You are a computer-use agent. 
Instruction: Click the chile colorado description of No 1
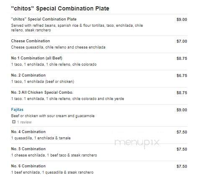[54, 64]
